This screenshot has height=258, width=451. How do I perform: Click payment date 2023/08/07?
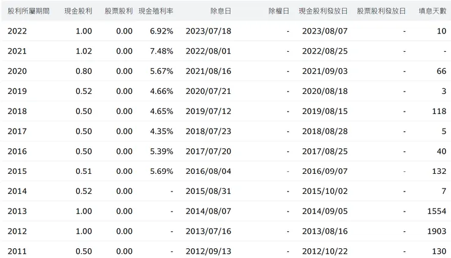pos(325,31)
